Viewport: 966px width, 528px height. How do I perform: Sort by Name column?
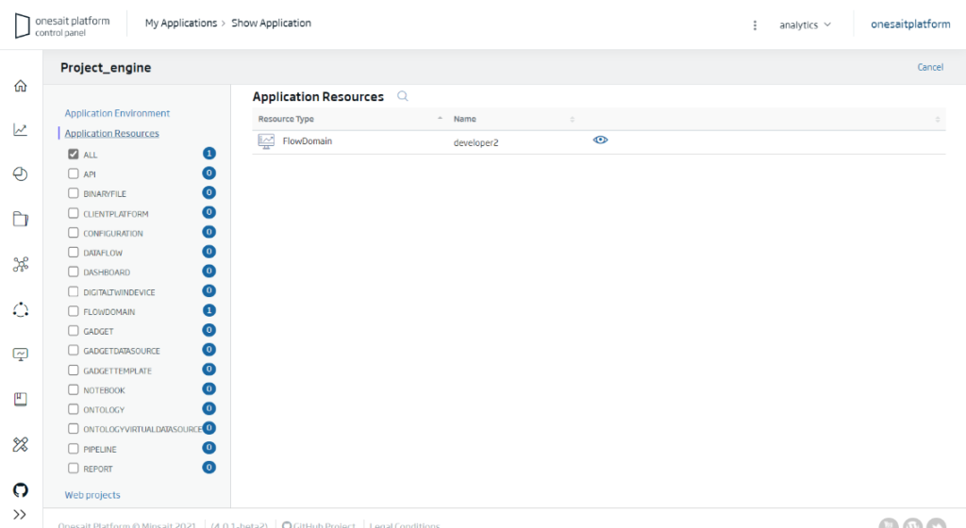[x=514, y=119]
